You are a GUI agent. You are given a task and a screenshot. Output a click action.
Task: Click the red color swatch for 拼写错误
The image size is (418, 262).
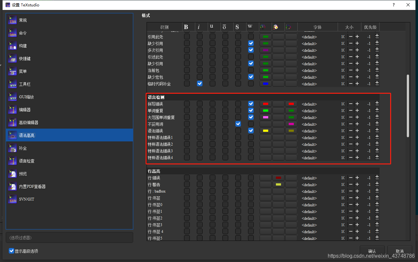pyautogui.click(x=265, y=104)
